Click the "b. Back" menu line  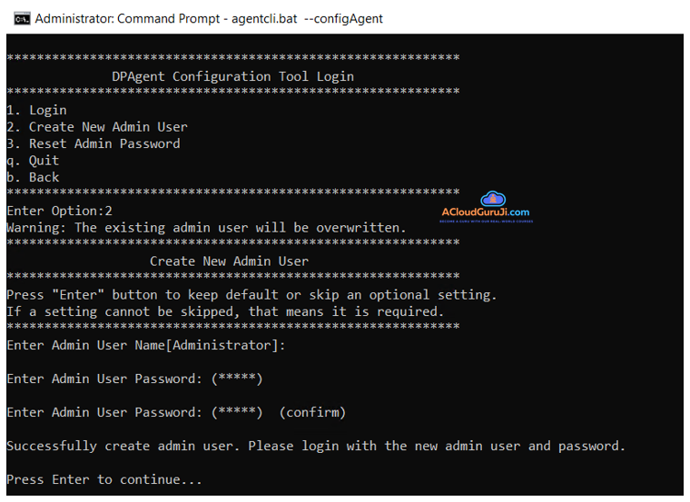click(33, 177)
